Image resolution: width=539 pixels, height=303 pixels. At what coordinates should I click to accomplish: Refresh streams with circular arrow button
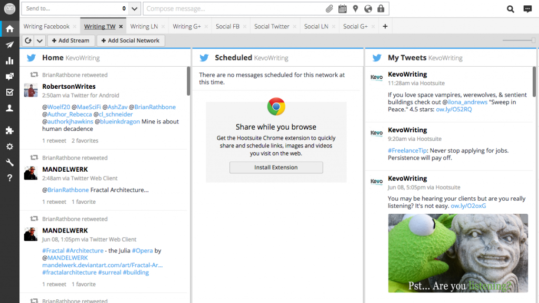[28, 40]
